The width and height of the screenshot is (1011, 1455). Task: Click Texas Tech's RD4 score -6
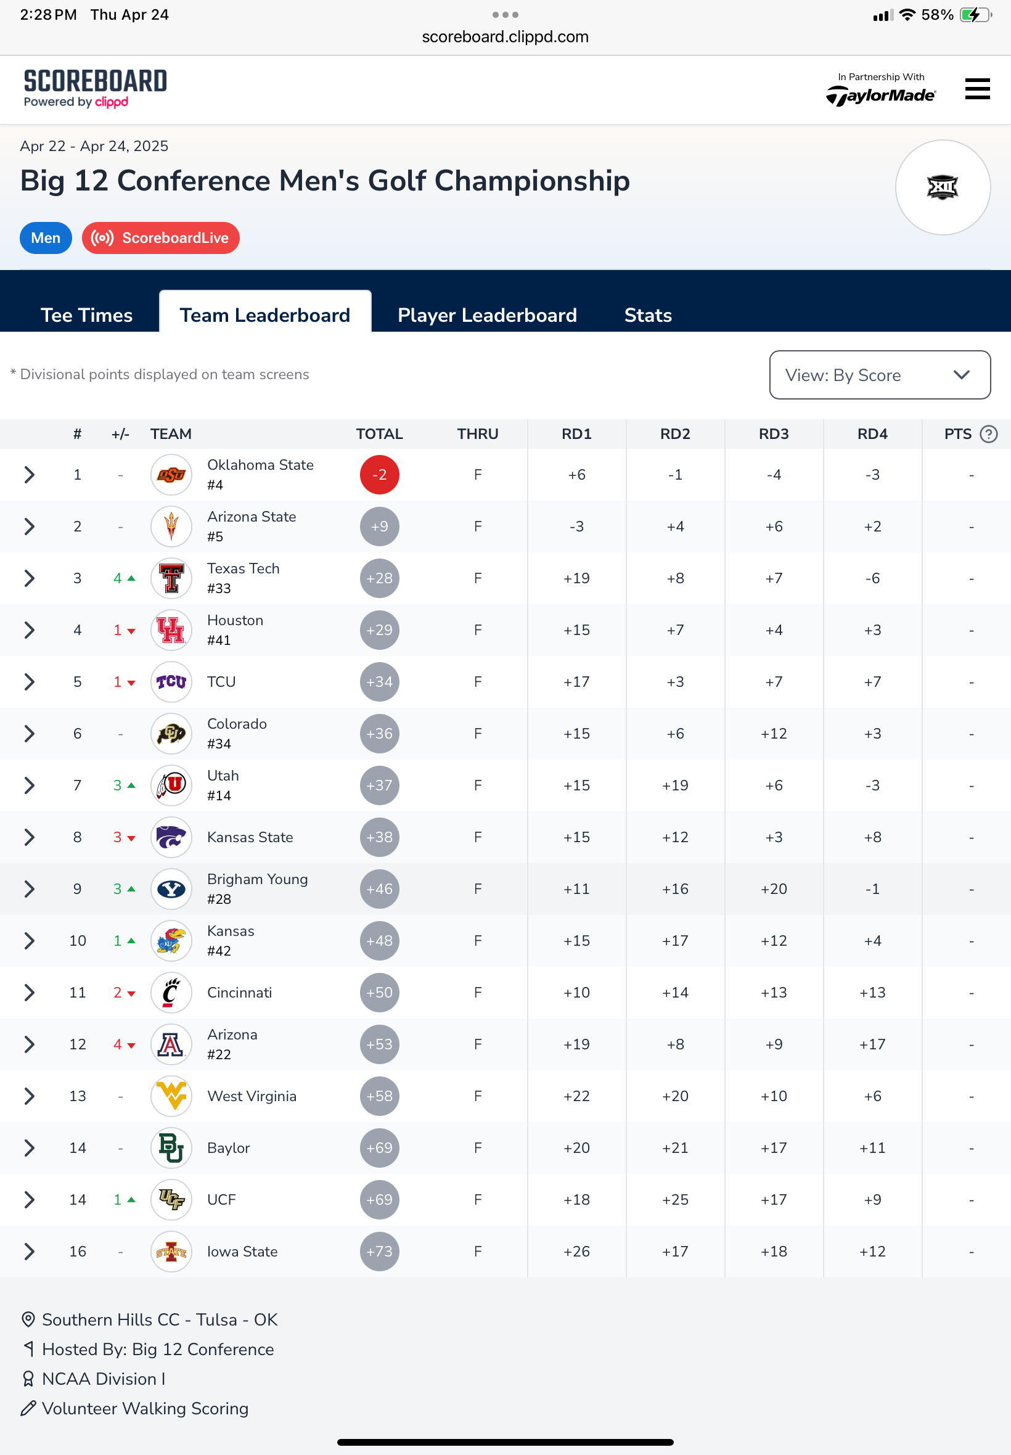(x=872, y=578)
